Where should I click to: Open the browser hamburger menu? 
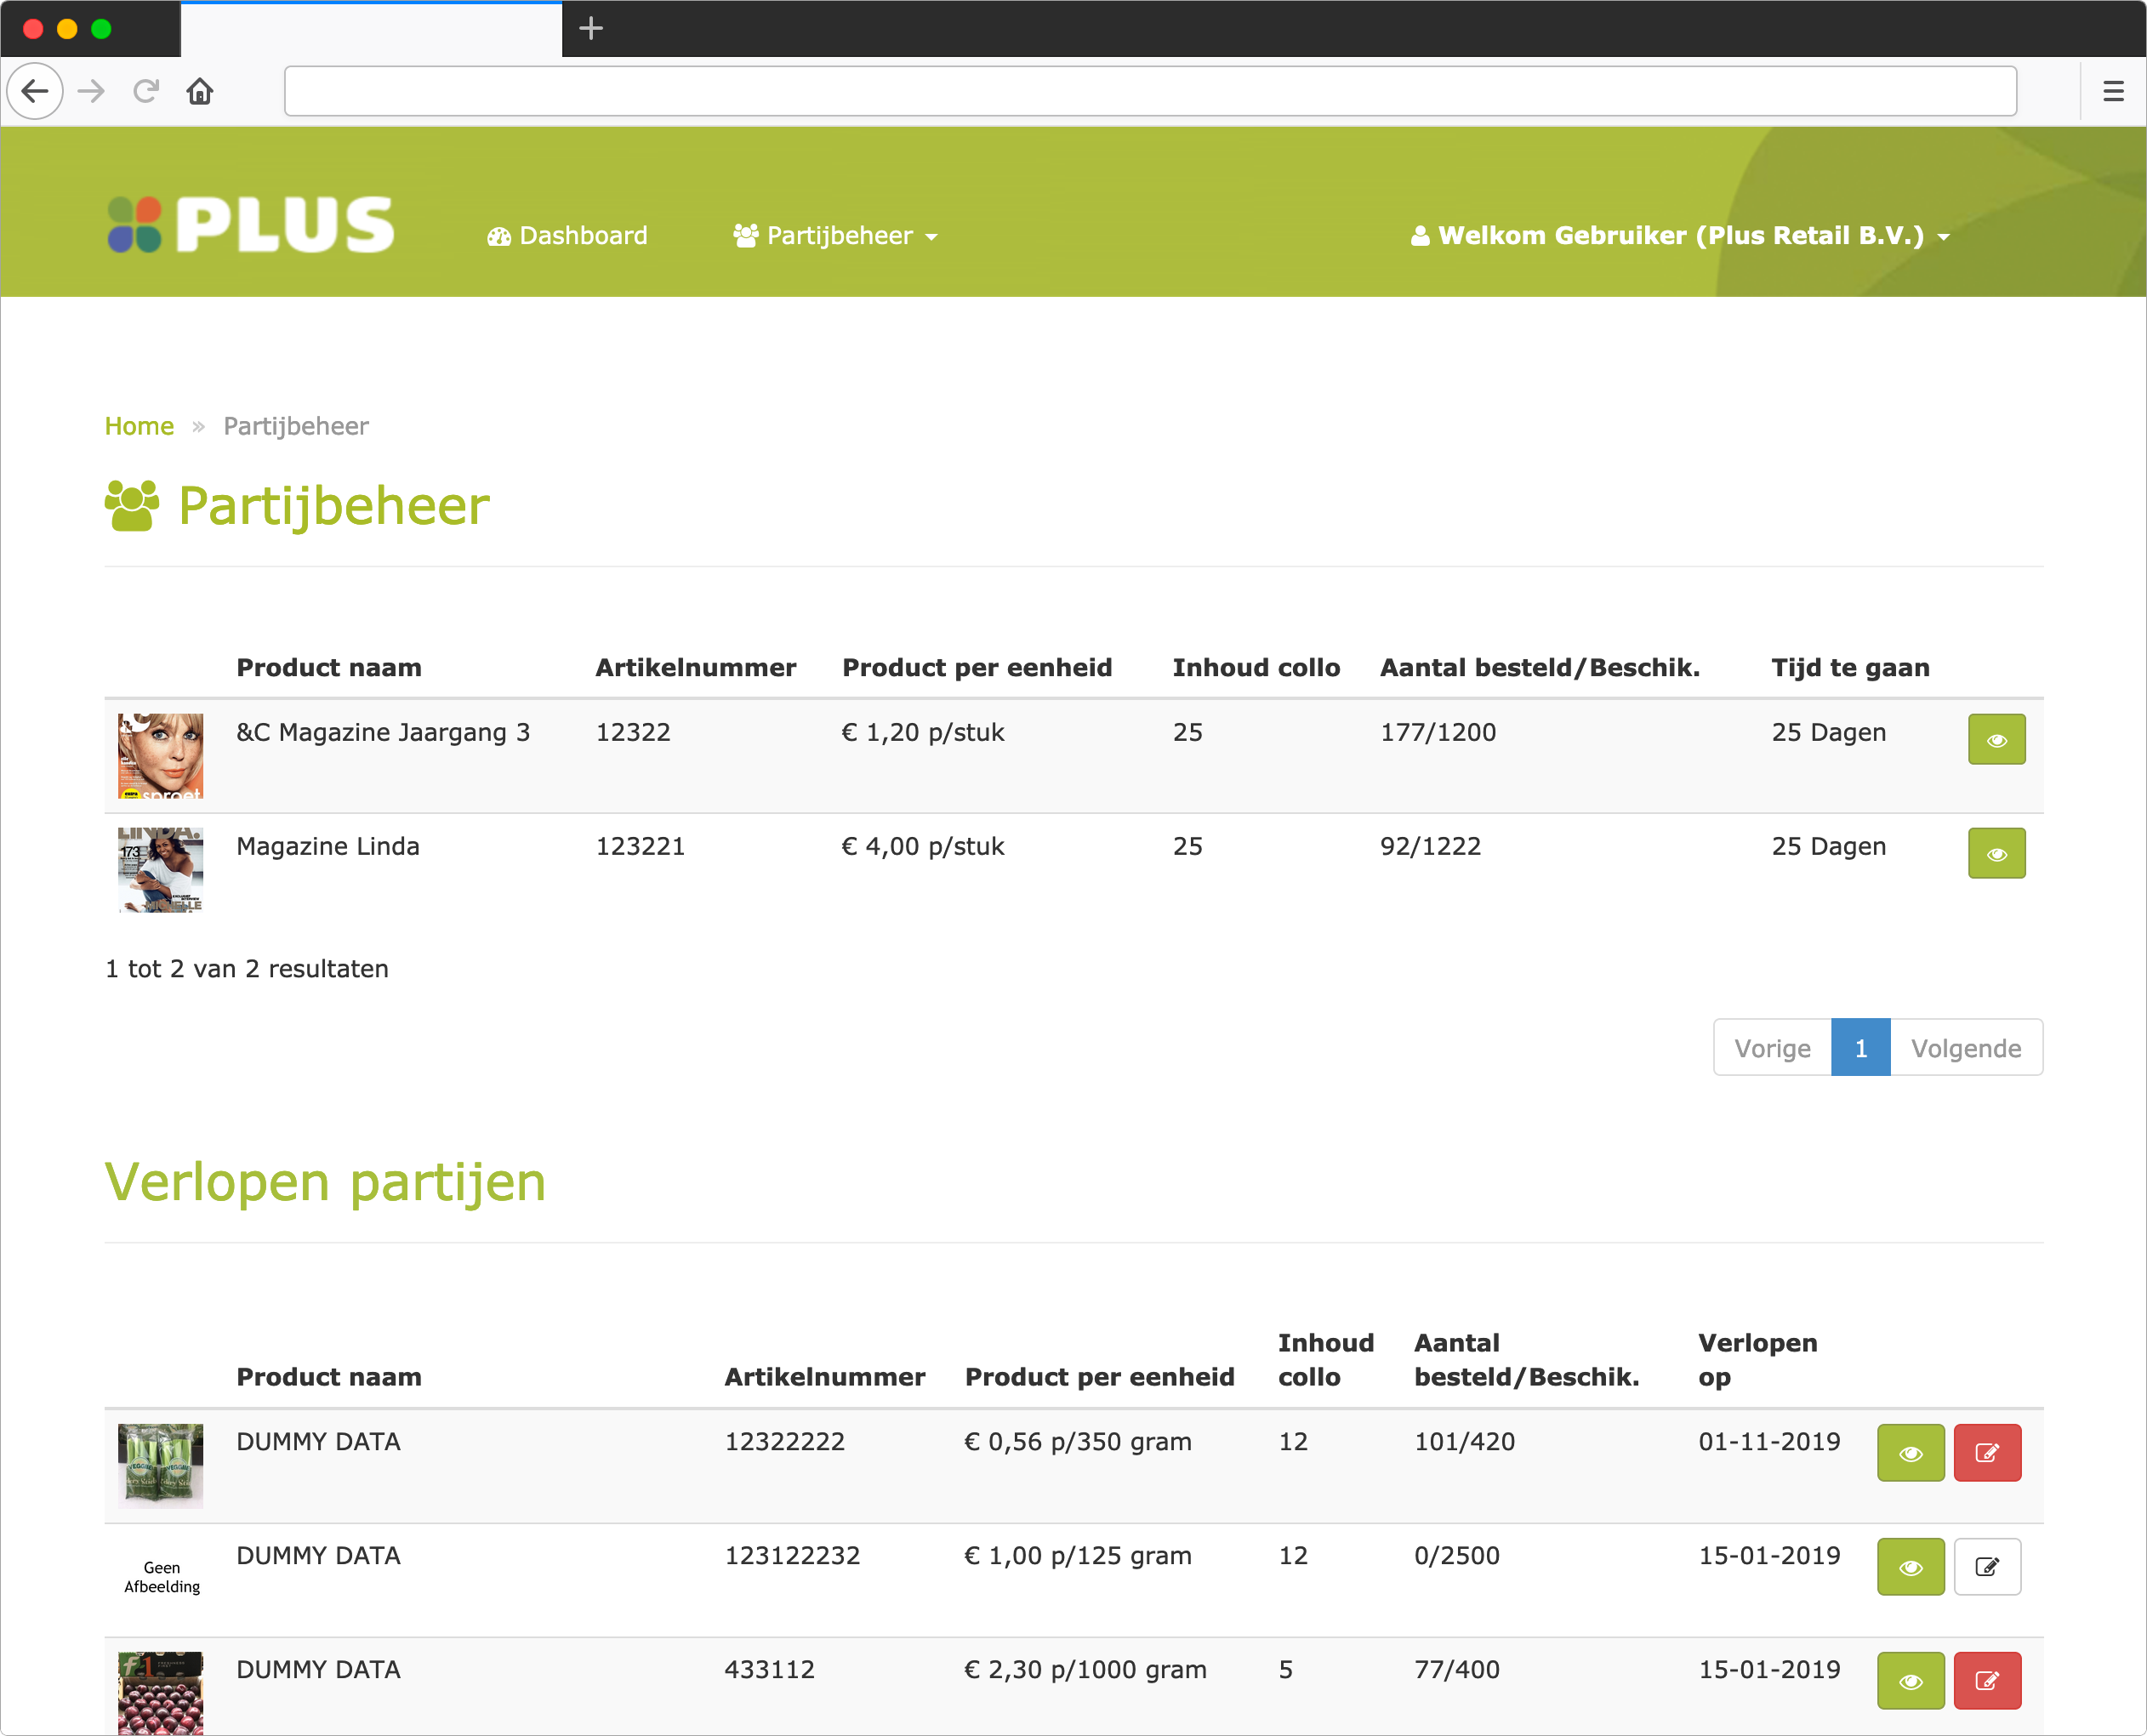pyautogui.click(x=2113, y=91)
